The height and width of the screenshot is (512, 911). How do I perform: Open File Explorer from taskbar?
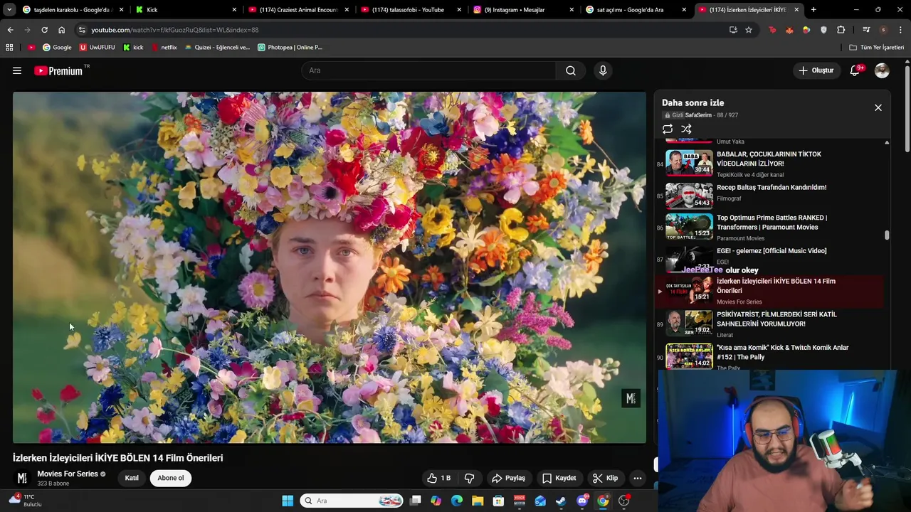point(478,501)
